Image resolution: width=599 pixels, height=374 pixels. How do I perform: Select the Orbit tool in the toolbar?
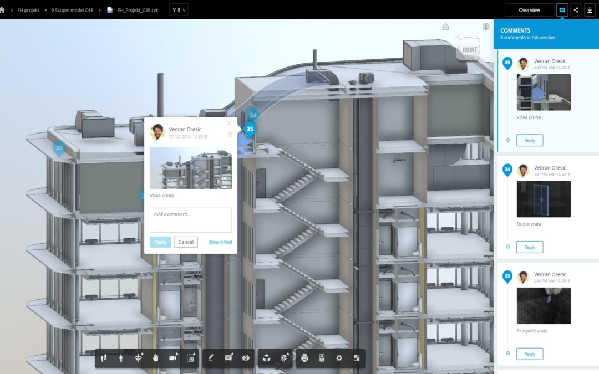click(x=139, y=358)
